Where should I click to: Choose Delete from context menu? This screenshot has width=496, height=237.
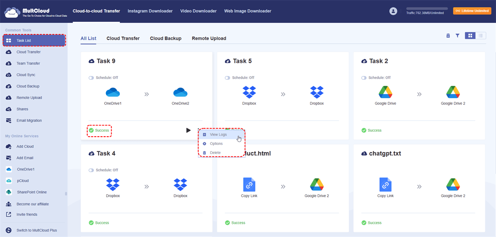221,153
